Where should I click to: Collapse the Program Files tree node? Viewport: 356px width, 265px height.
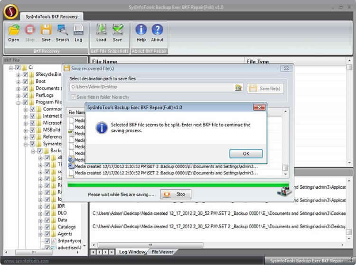(x=18, y=103)
